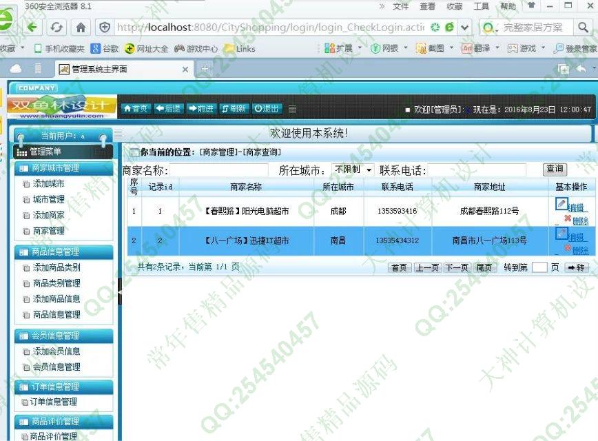Image resolution: width=598 pixels, height=441 pixels.
Task: Click the 翻译 translate tool
Action: click(x=476, y=48)
